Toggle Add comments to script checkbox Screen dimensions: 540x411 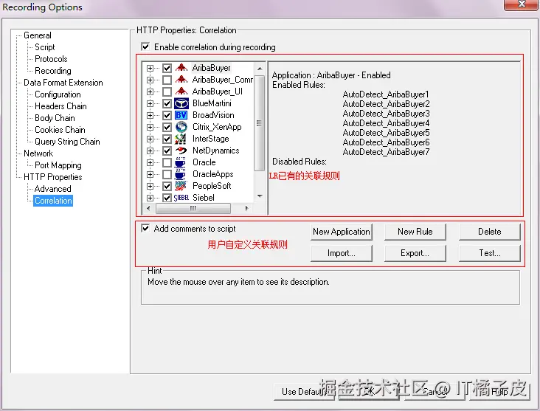click(x=145, y=228)
